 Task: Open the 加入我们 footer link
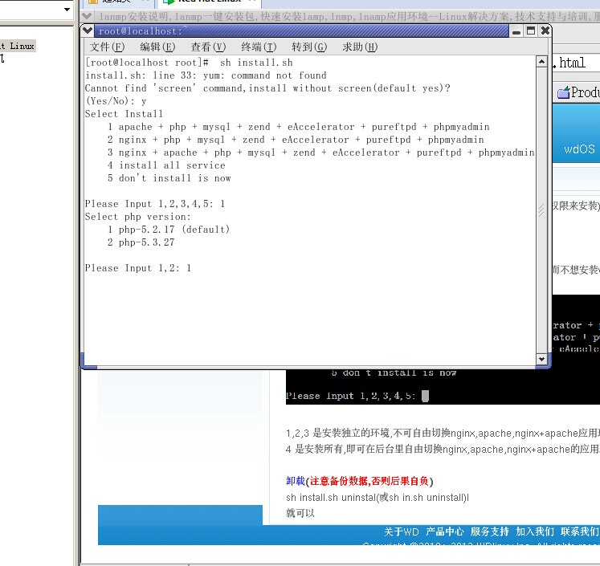point(535,531)
